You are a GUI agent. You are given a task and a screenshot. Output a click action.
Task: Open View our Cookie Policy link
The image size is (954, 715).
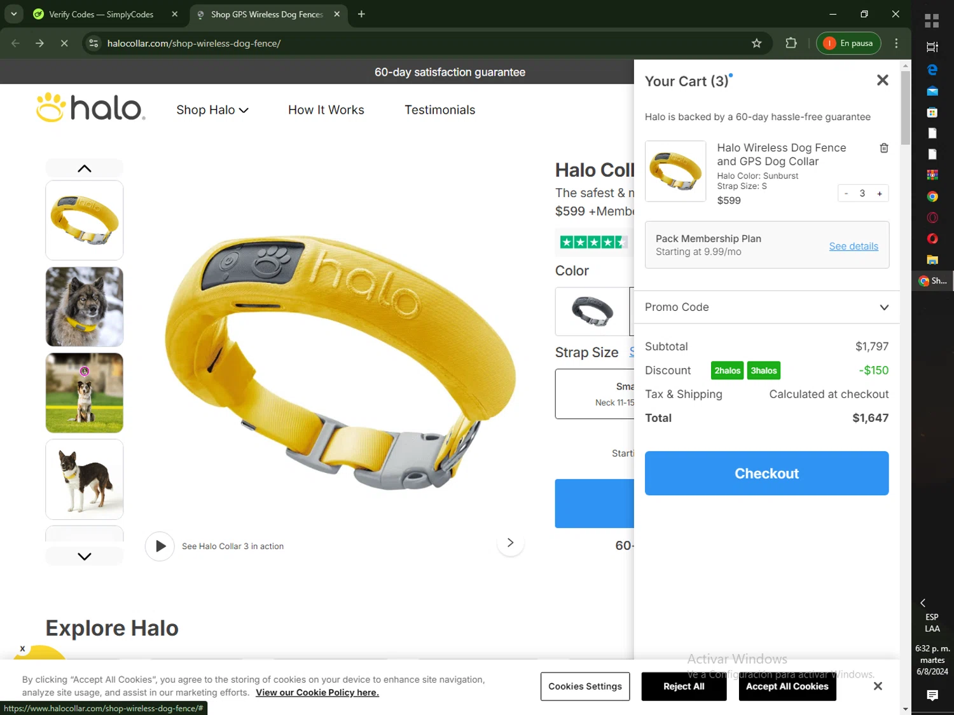click(317, 693)
